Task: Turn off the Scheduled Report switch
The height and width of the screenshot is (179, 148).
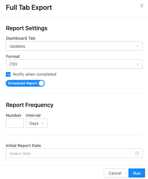Action: (x=25, y=83)
